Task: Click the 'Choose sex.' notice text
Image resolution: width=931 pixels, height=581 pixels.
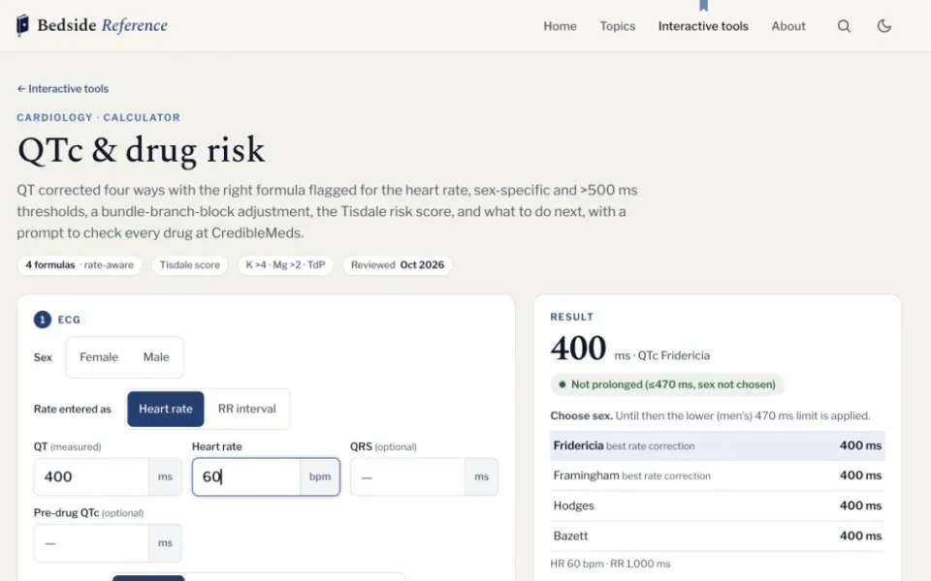Action: click(x=581, y=415)
